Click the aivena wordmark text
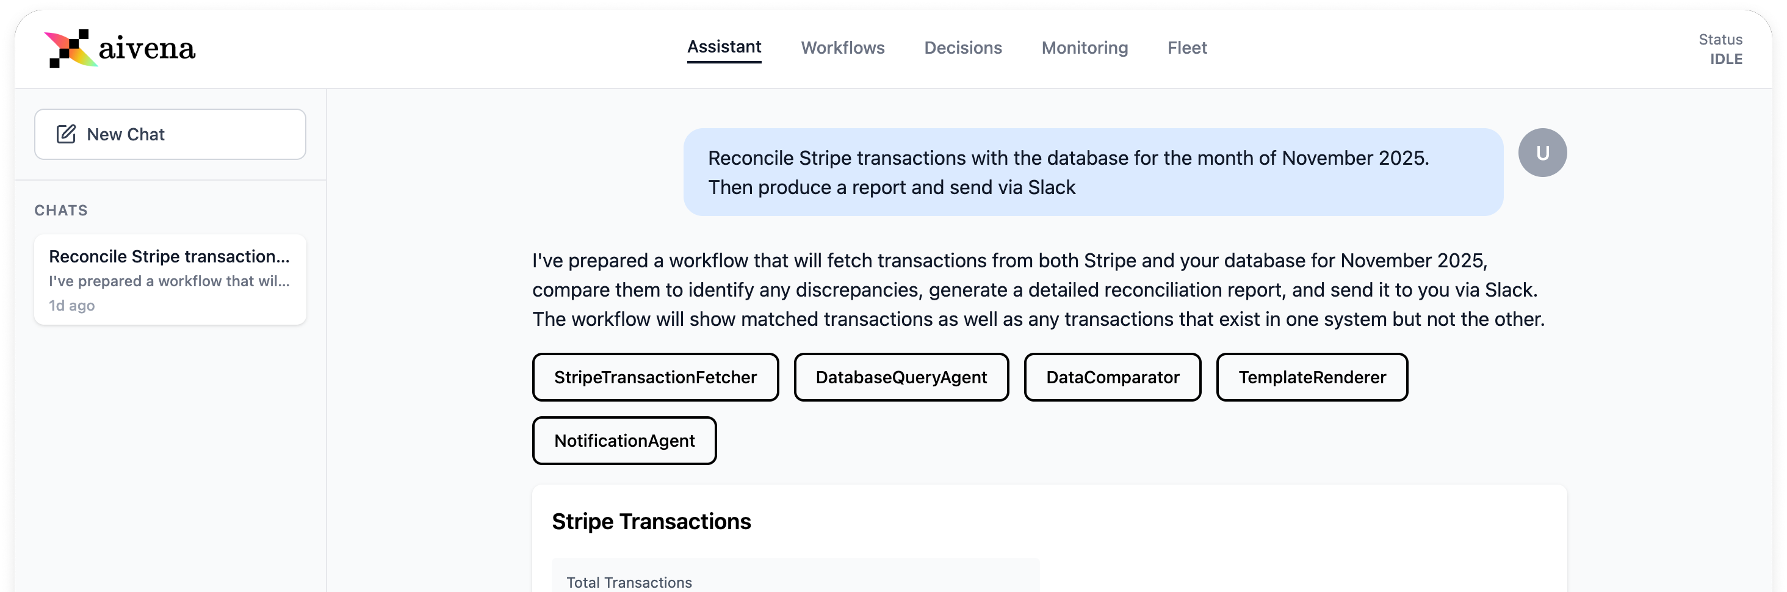1787x592 pixels. pyautogui.click(x=147, y=49)
